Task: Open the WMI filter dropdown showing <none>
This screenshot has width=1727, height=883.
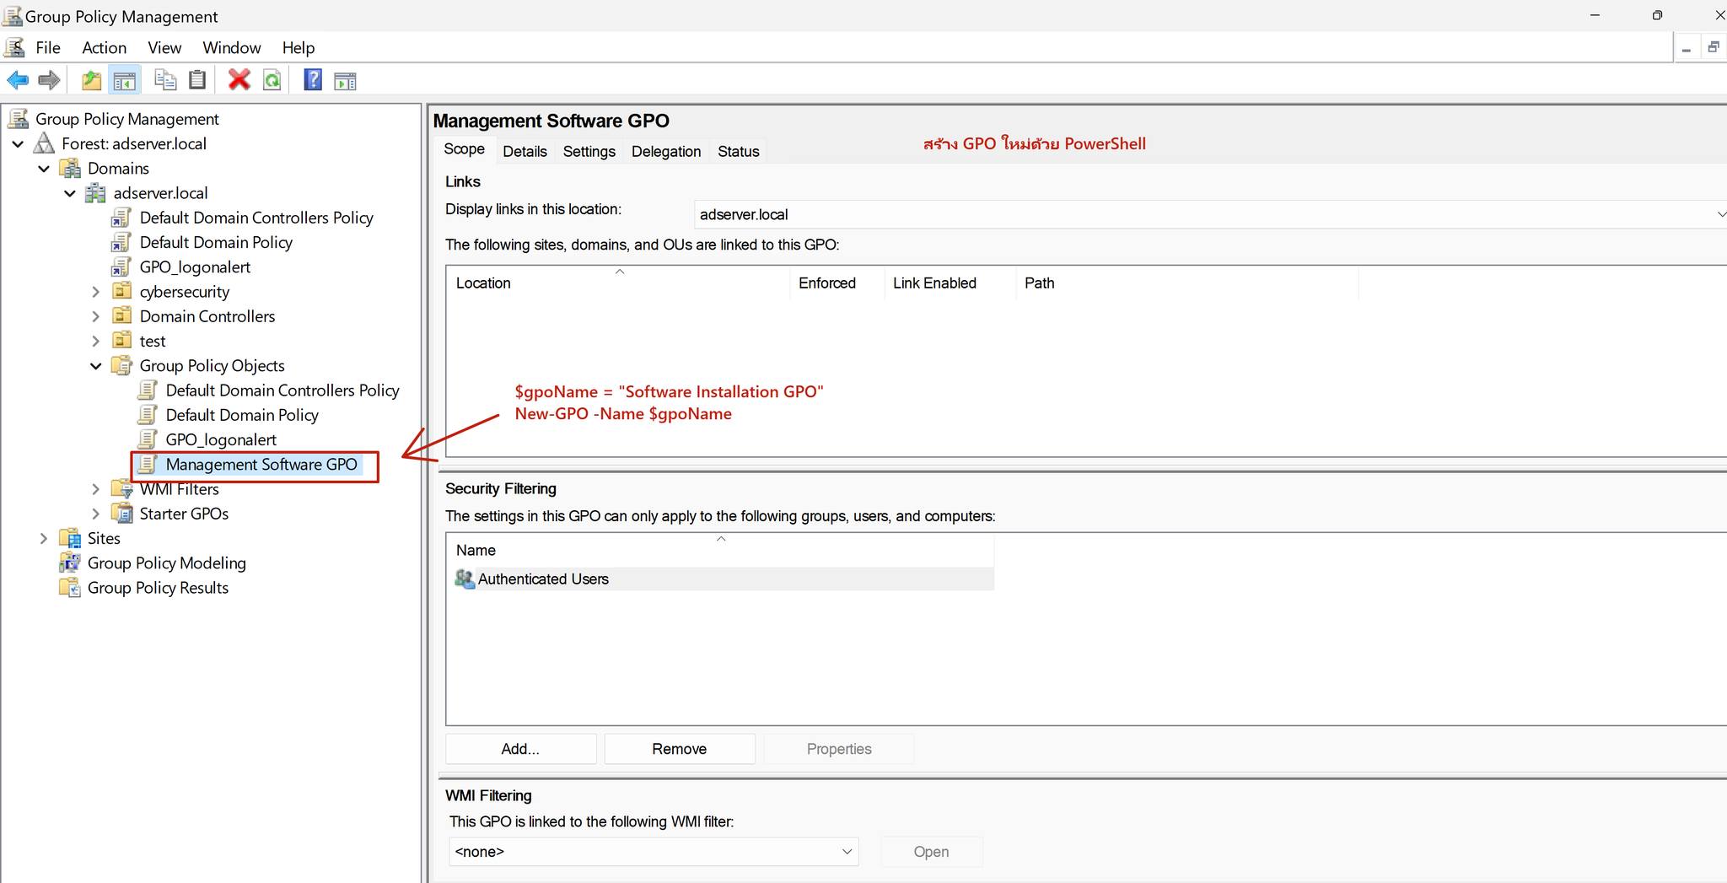Action: [654, 852]
